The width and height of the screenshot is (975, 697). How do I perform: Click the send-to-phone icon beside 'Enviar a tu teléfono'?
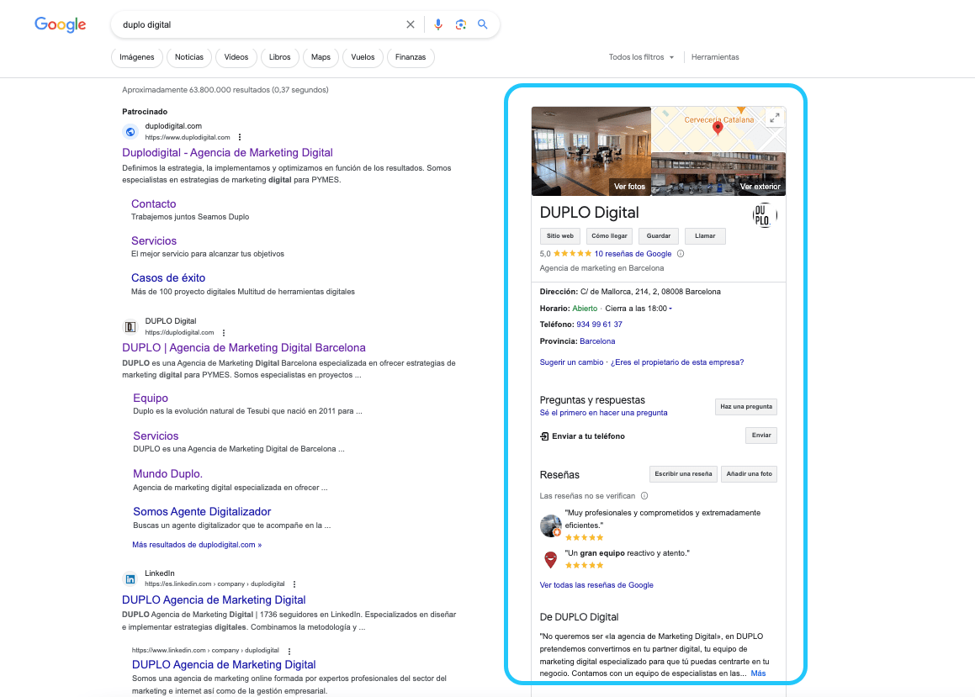click(544, 436)
